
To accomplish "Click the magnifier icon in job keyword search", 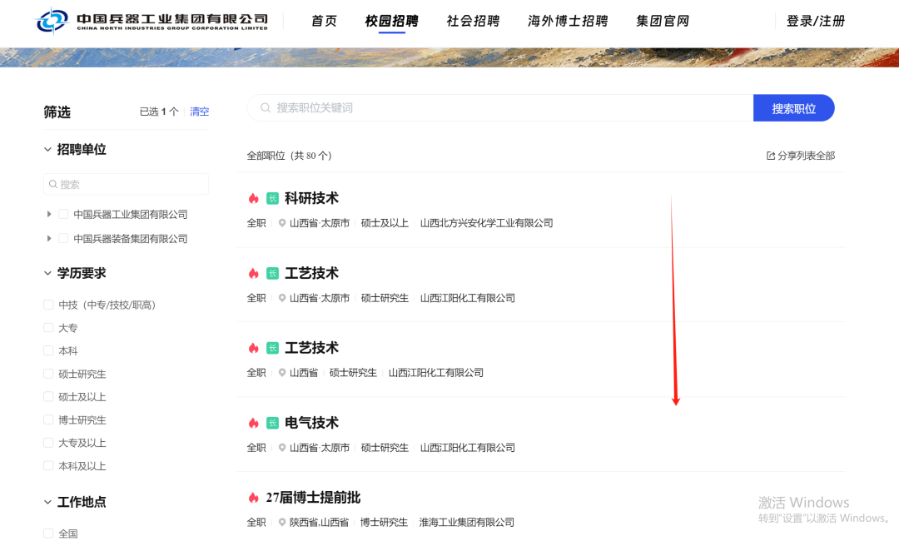I will tap(266, 108).
